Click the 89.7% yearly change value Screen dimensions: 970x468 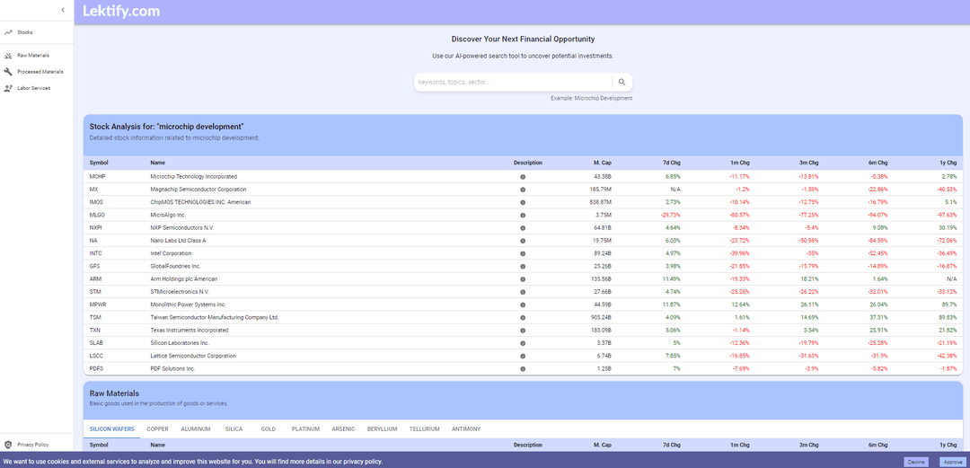pos(949,305)
